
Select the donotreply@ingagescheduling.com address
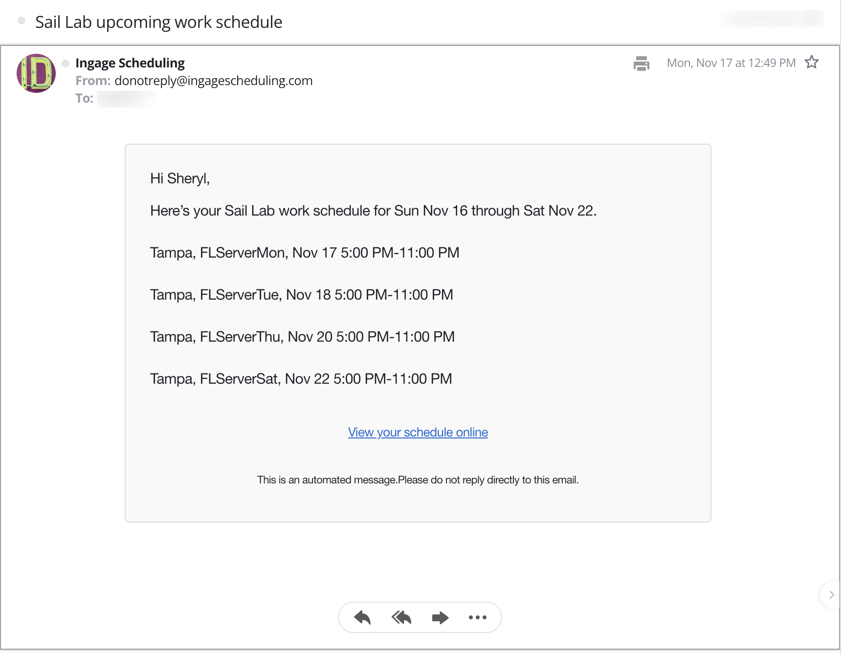point(213,81)
